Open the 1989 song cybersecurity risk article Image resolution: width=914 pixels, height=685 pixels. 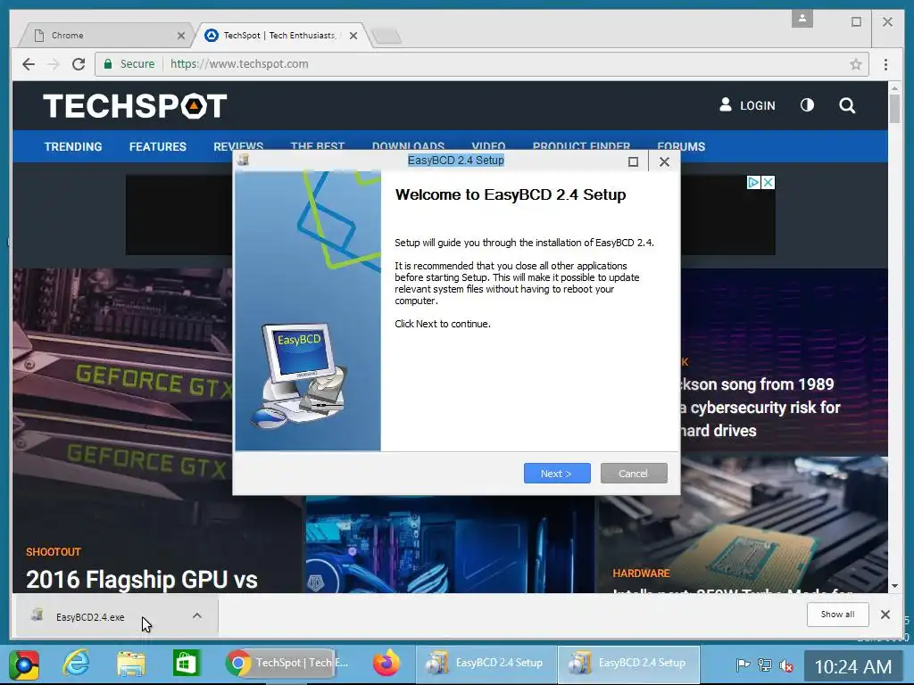[760, 407]
